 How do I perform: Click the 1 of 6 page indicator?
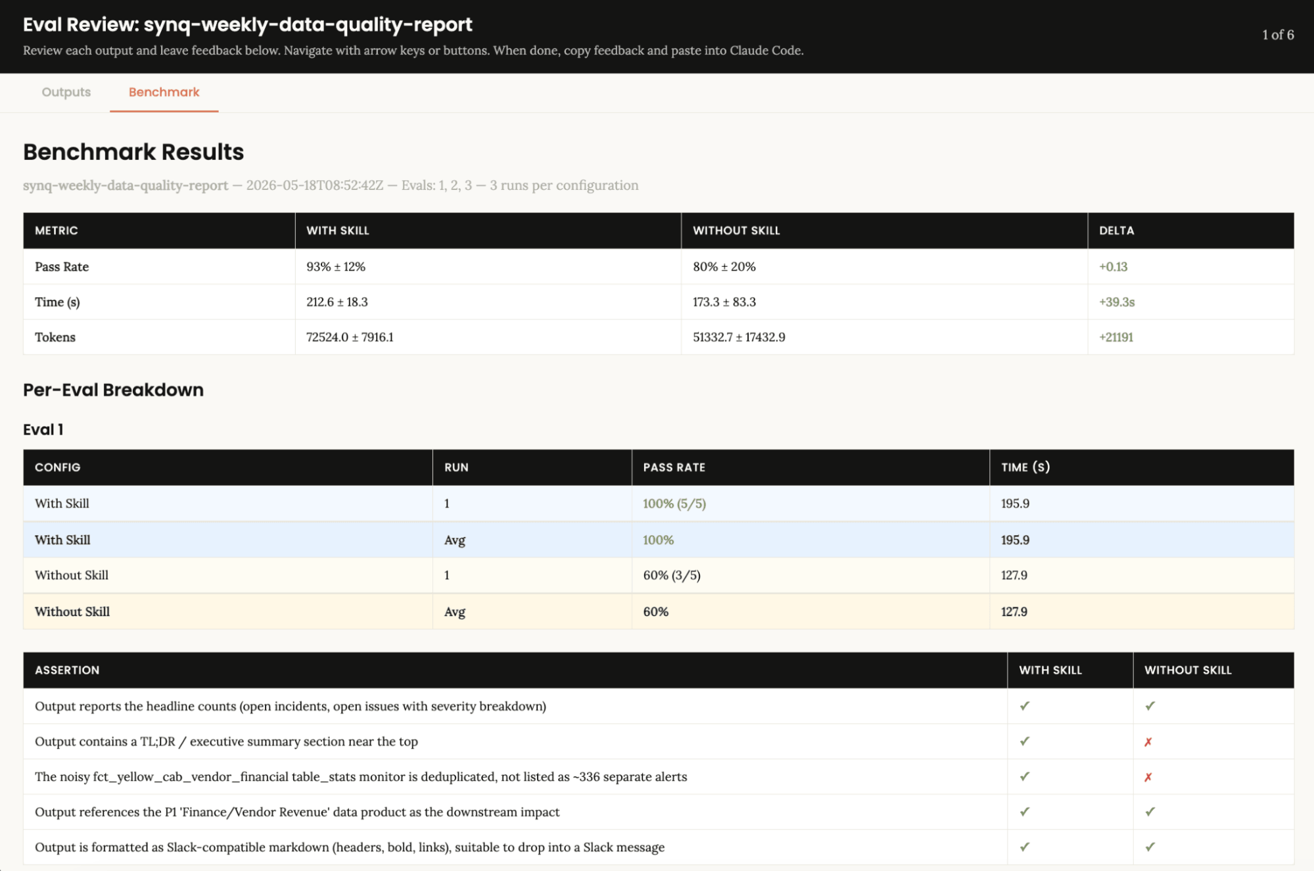[1278, 35]
